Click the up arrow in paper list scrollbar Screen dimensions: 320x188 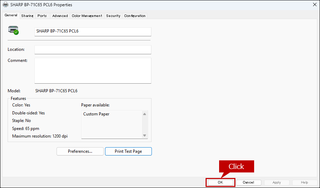(x=145, y=114)
